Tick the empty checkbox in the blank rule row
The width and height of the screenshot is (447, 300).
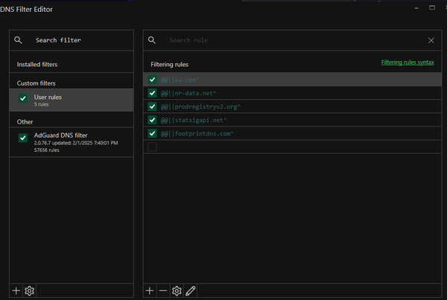(x=152, y=147)
